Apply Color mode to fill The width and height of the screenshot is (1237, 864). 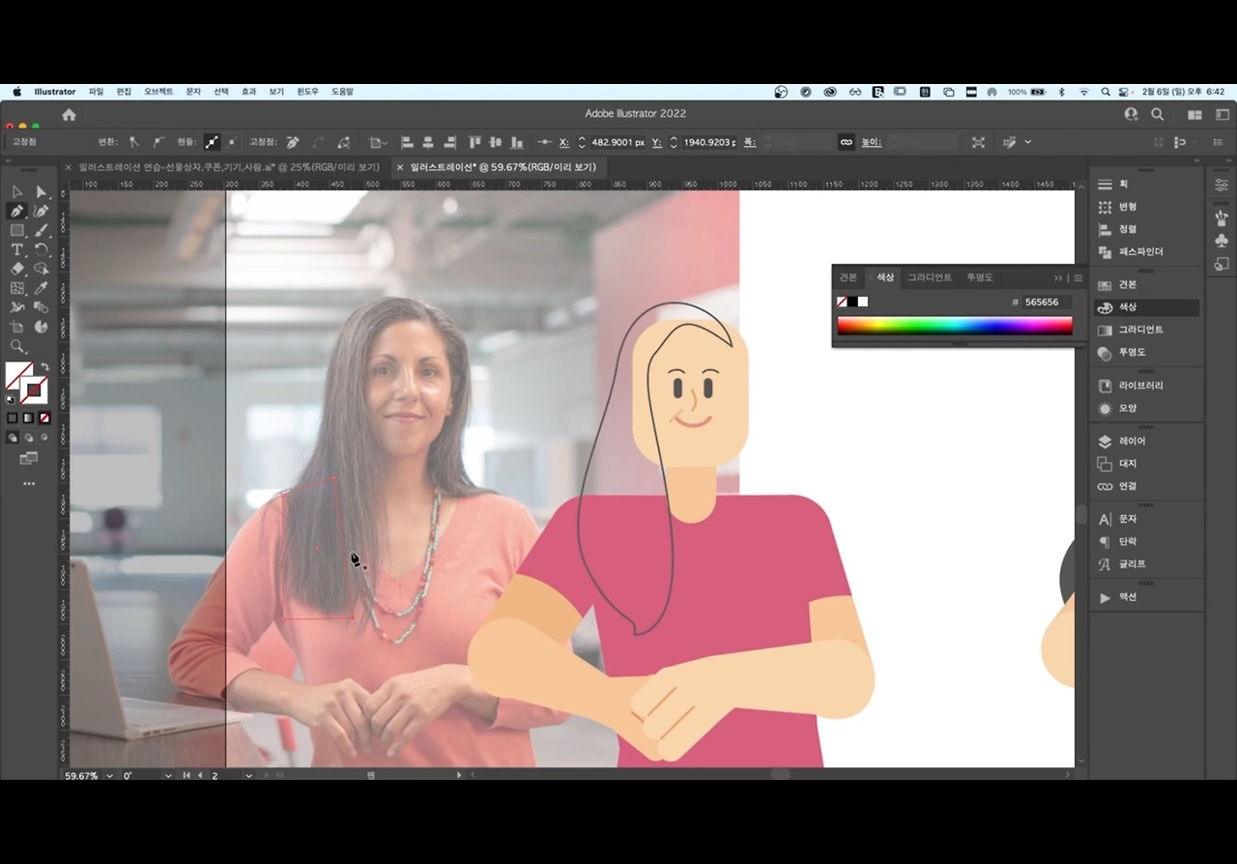point(13,418)
